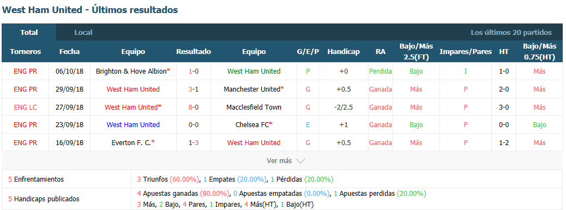566x210 pixels.
Task: Select the Total tab
Action: 29,33
